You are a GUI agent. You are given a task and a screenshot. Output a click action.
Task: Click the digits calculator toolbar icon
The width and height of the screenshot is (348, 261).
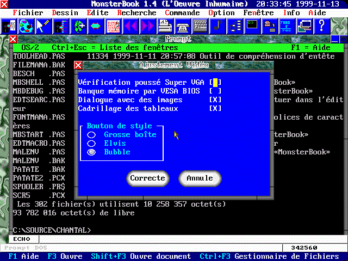point(287,26)
